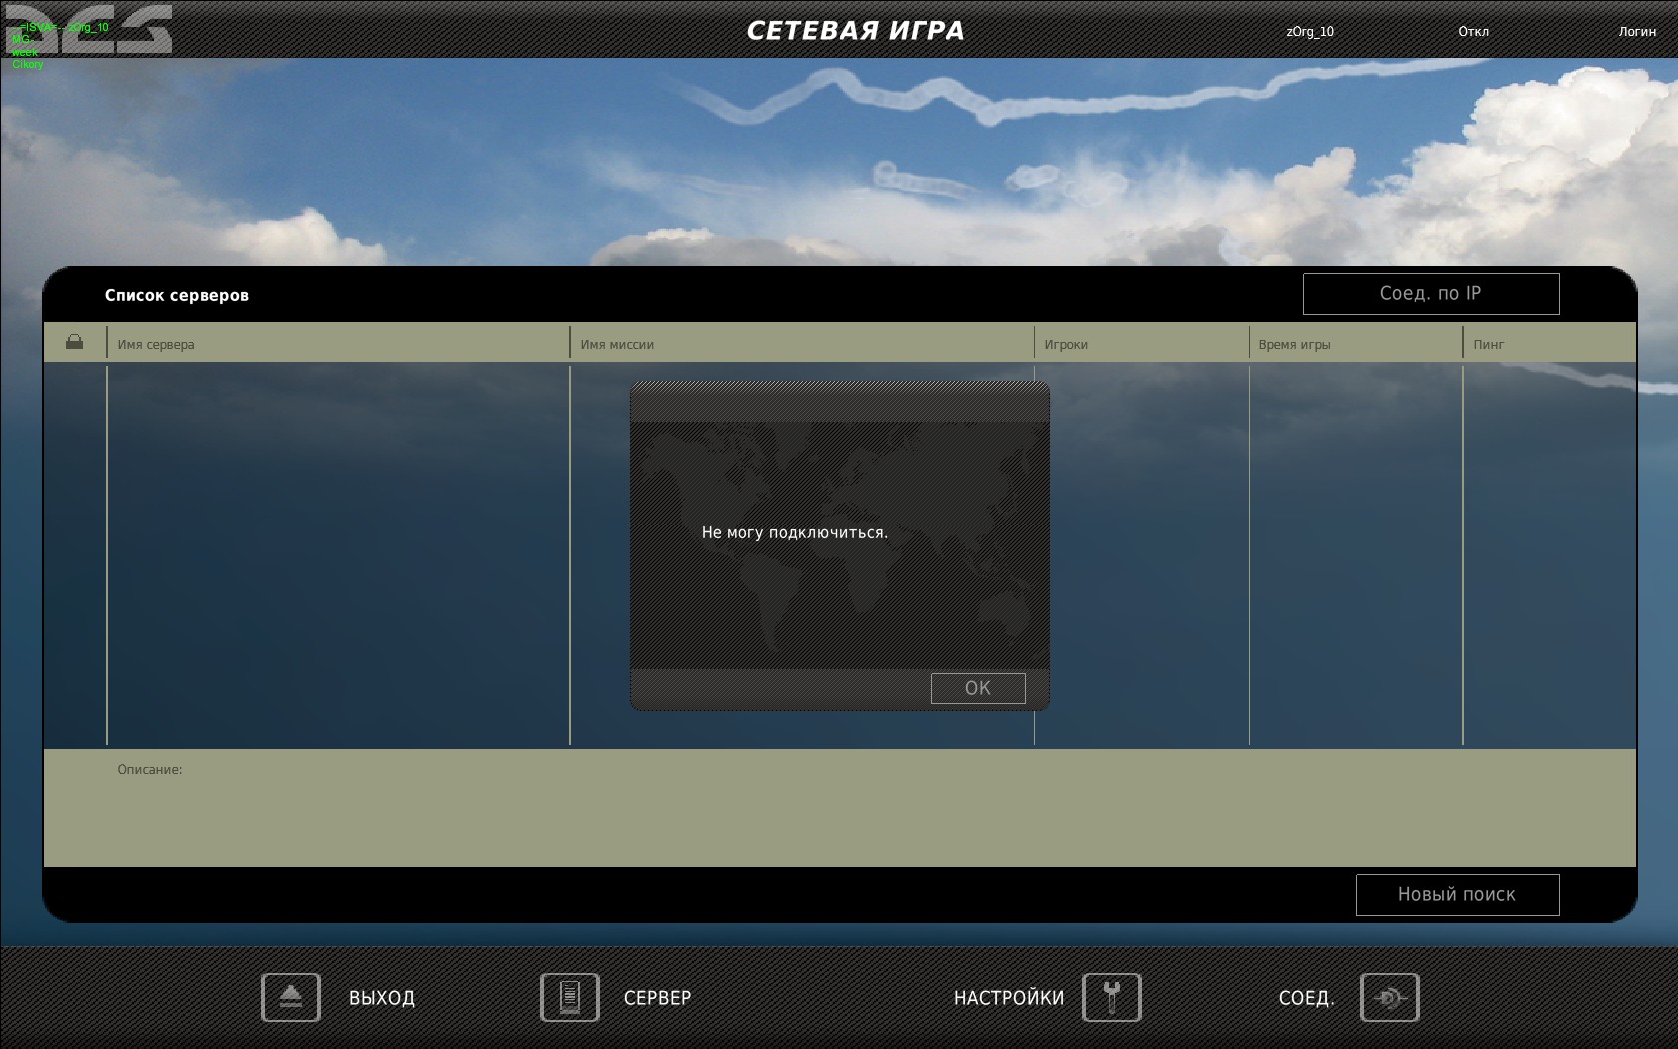Sort by Имя миссии column

tap(617, 344)
